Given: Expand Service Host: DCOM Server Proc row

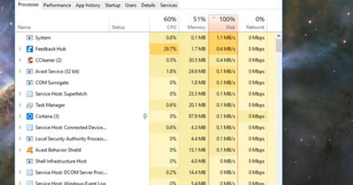Looking at the screenshot, I should click(20, 172).
